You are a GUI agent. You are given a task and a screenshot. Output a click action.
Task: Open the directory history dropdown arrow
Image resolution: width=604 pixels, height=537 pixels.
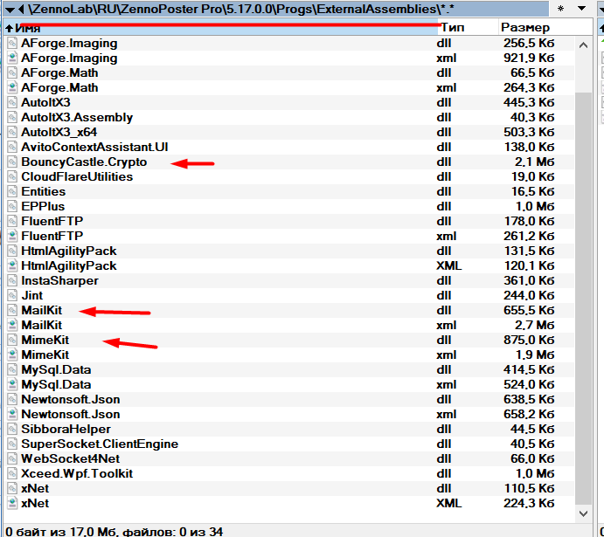pos(581,9)
